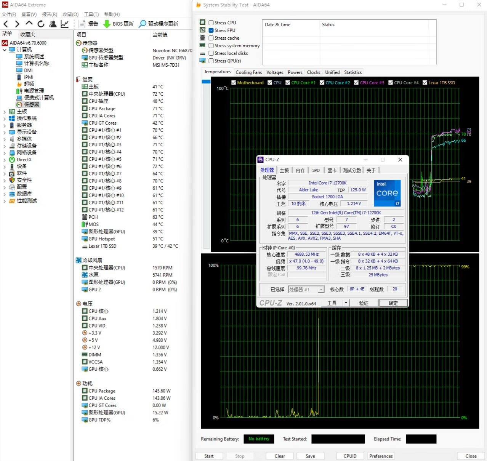Open 驱动程序更新 driver update search

coord(159,24)
